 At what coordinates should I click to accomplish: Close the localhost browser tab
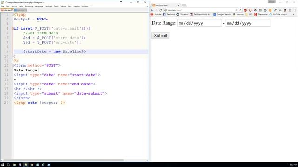pyautogui.click(x=178, y=5)
